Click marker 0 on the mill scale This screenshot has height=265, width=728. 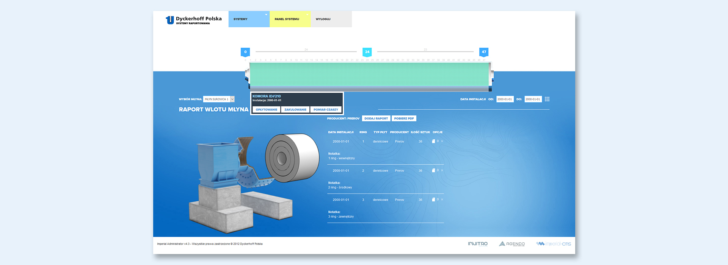pyautogui.click(x=245, y=52)
